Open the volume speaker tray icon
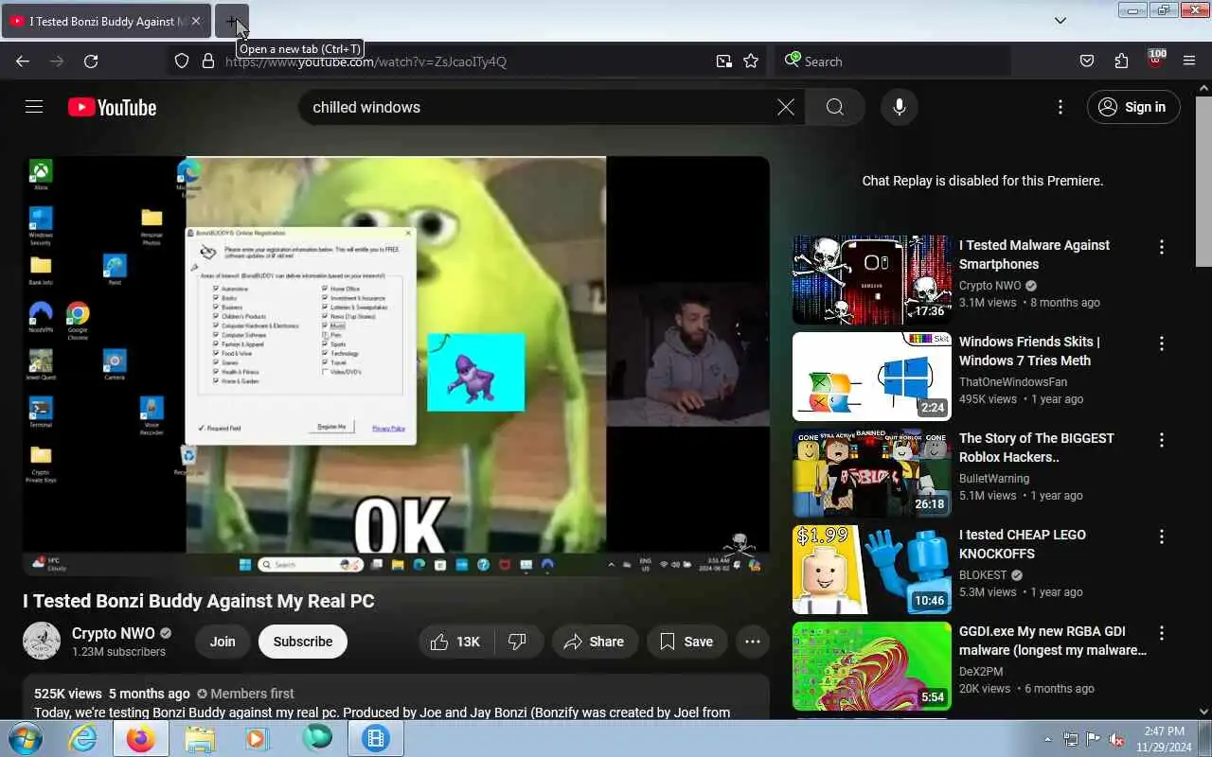This screenshot has height=757, width=1212. (x=1116, y=739)
